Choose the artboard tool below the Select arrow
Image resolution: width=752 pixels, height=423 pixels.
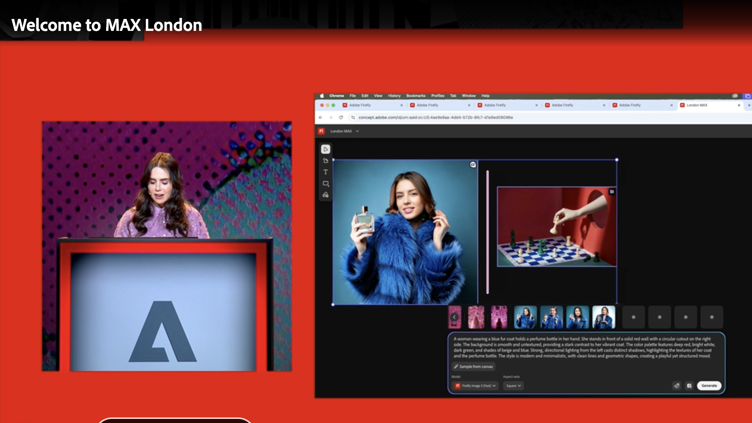coord(325,160)
